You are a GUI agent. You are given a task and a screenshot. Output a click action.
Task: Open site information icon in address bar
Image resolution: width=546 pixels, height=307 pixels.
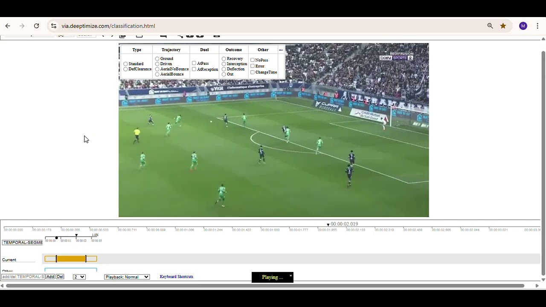tap(53, 26)
